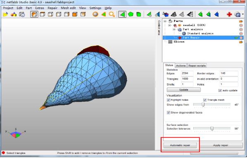Click the open project folder icon

(5, 14)
